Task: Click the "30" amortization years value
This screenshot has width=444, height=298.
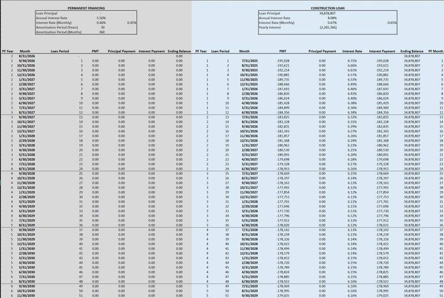Action: [x=102, y=27]
